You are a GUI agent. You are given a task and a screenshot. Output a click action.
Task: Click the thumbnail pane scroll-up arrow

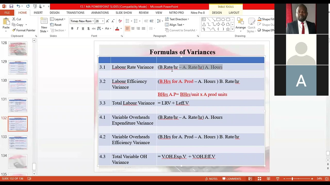[x=34, y=40]
